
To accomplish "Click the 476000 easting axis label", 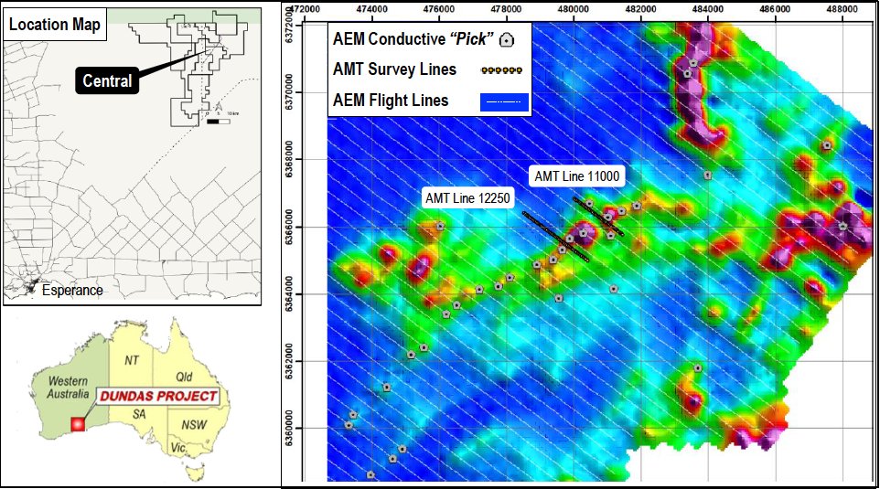I will click(439, 9).
